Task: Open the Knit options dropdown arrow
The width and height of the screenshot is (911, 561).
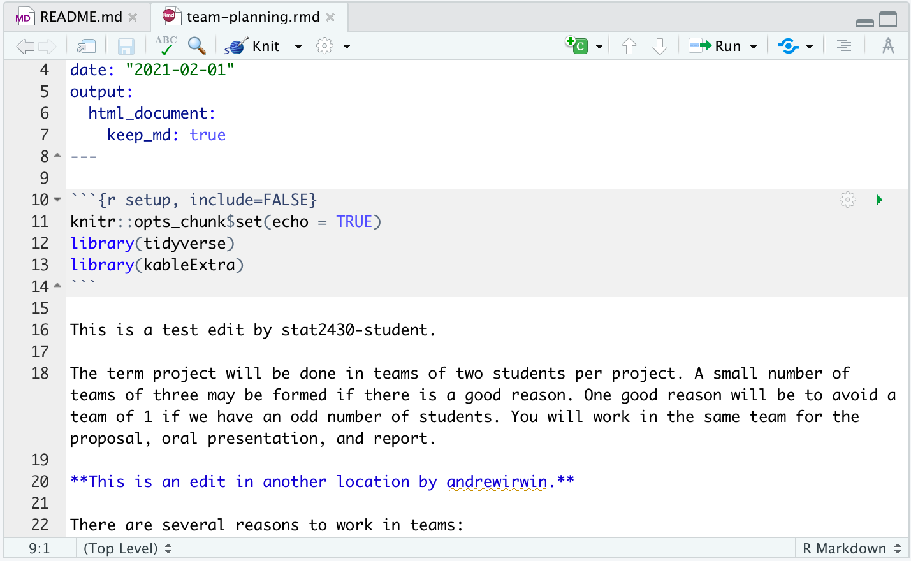Action: (298, 47)
